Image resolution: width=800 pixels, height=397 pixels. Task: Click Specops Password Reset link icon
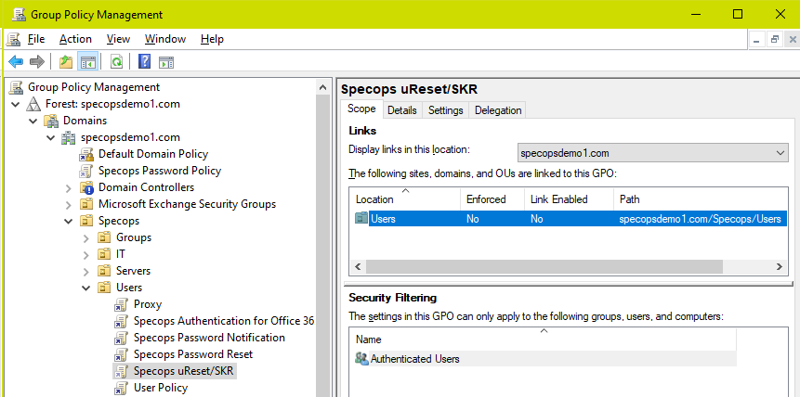121,354
